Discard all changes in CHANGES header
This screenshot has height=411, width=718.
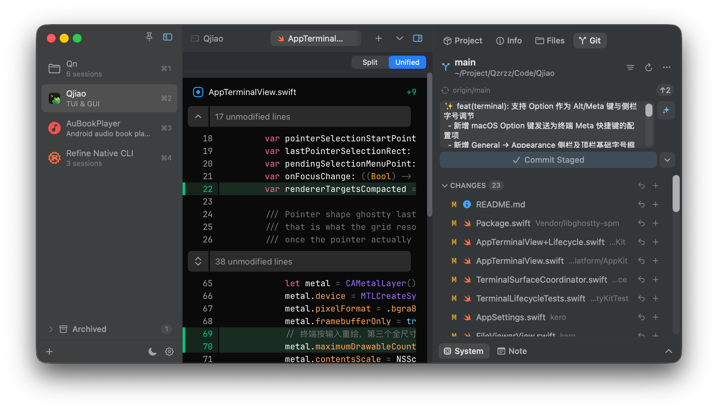641,185
